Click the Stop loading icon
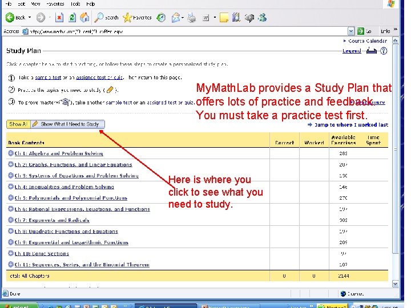This screenshot has height=308, width=411. click(59, 18)
